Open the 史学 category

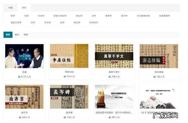click(x=62, y=22)
